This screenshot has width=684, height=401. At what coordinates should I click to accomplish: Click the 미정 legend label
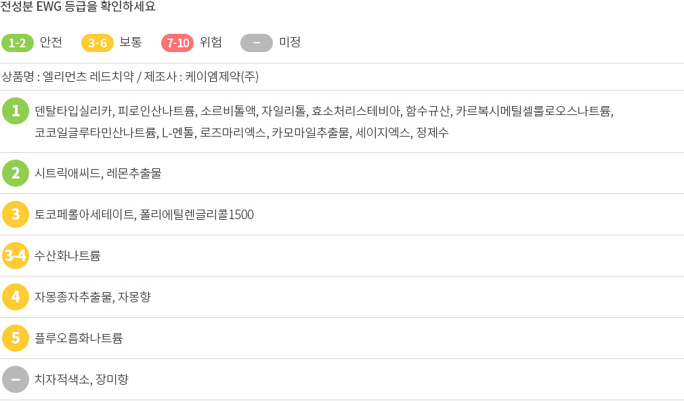(290, 42)
